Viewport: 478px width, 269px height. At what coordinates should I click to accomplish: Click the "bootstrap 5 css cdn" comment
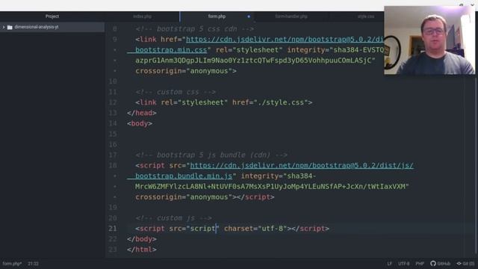coord(194,29)
